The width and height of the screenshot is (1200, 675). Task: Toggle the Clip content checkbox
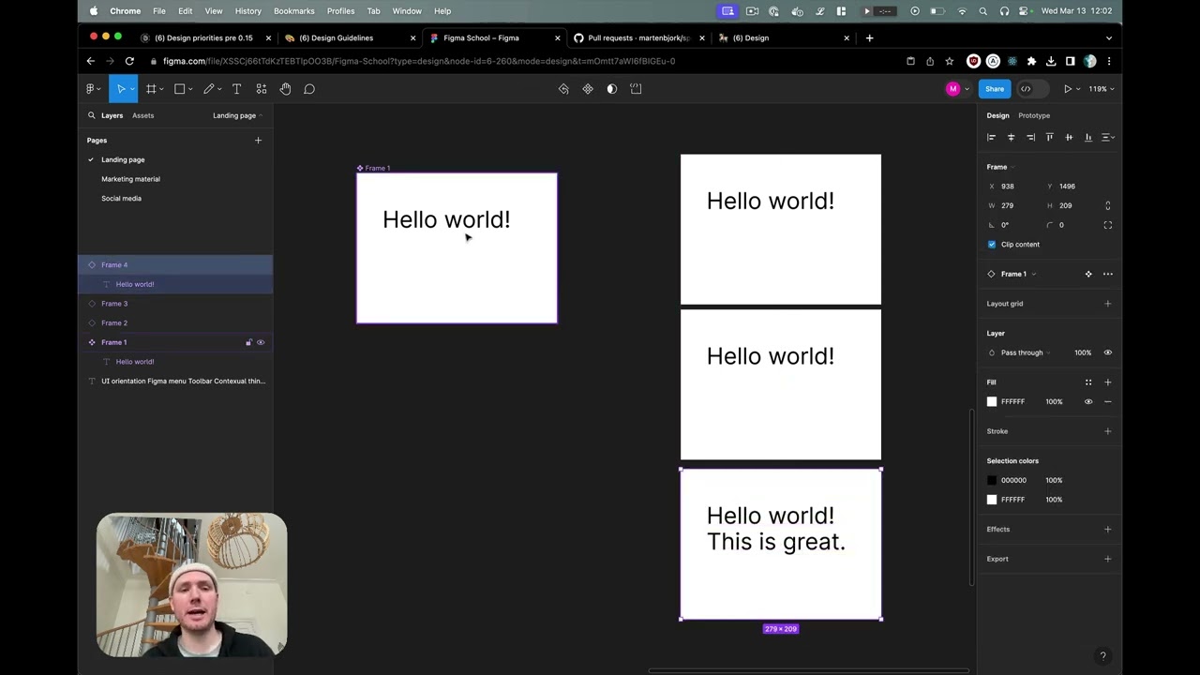point(992,245)
